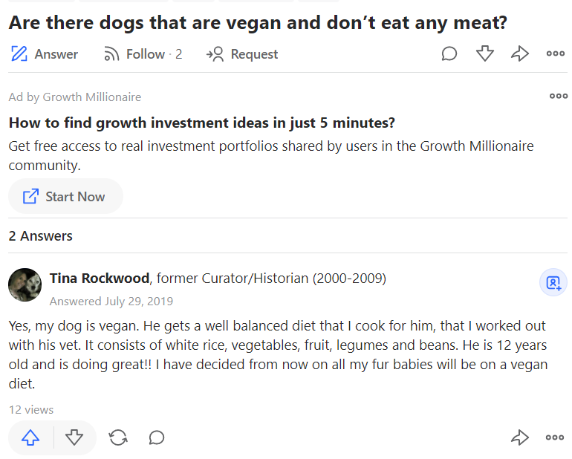Follow Tina Rockwood using the follow icon
The height and width of the screenshot is (459, 572).
tap(553, 283)
